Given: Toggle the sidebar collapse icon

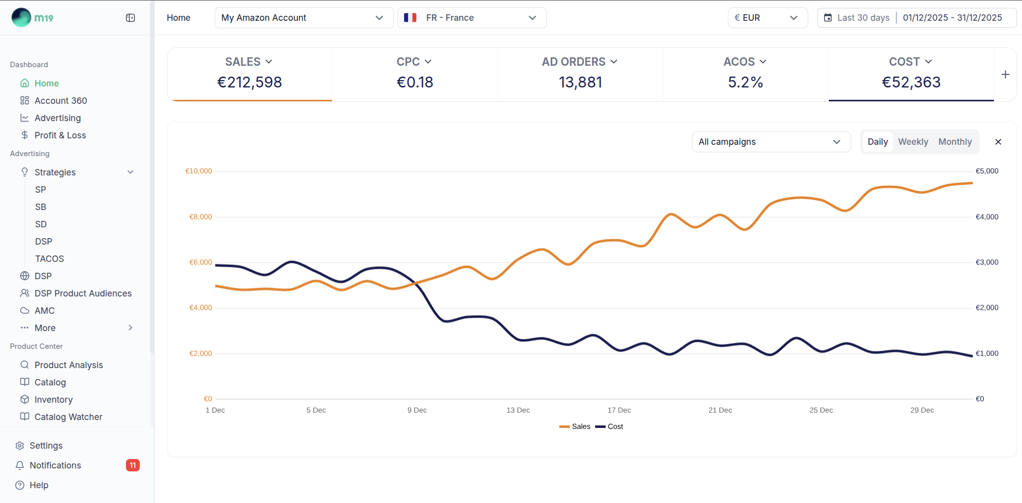Looking at the screenshot, I should 130,17.
